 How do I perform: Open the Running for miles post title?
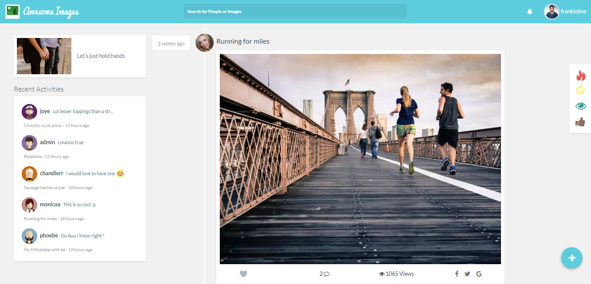[x=243, y=41]
